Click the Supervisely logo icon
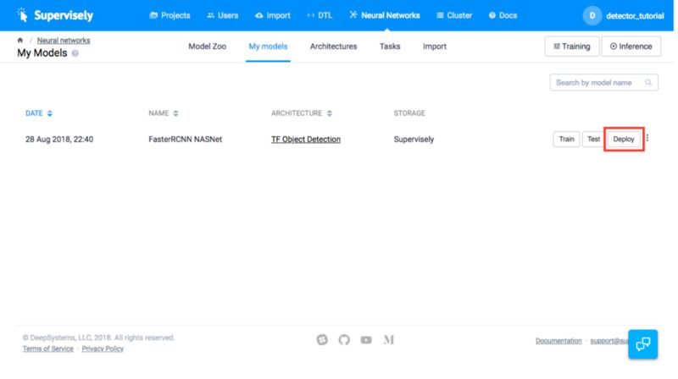This screenshot has width=678, height=379. point(23,15)
